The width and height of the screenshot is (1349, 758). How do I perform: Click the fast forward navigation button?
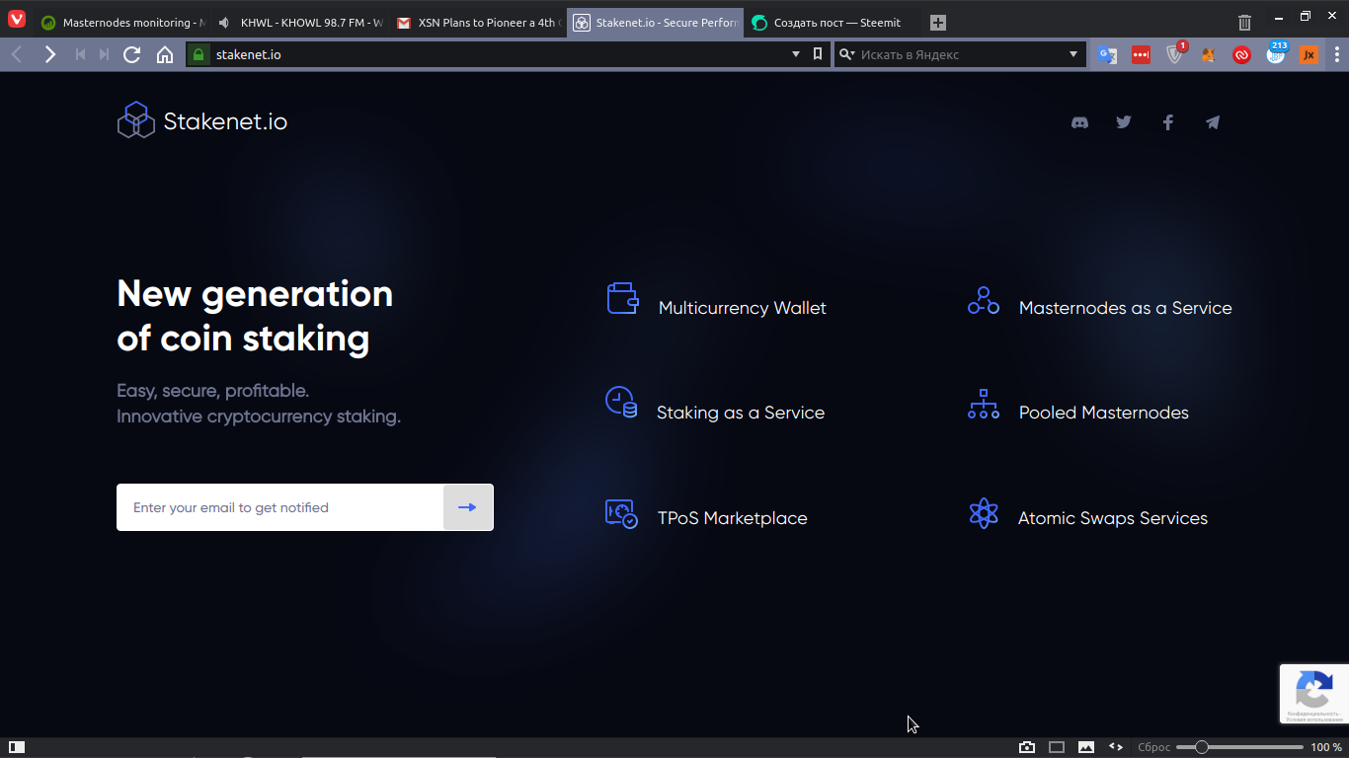104,54
